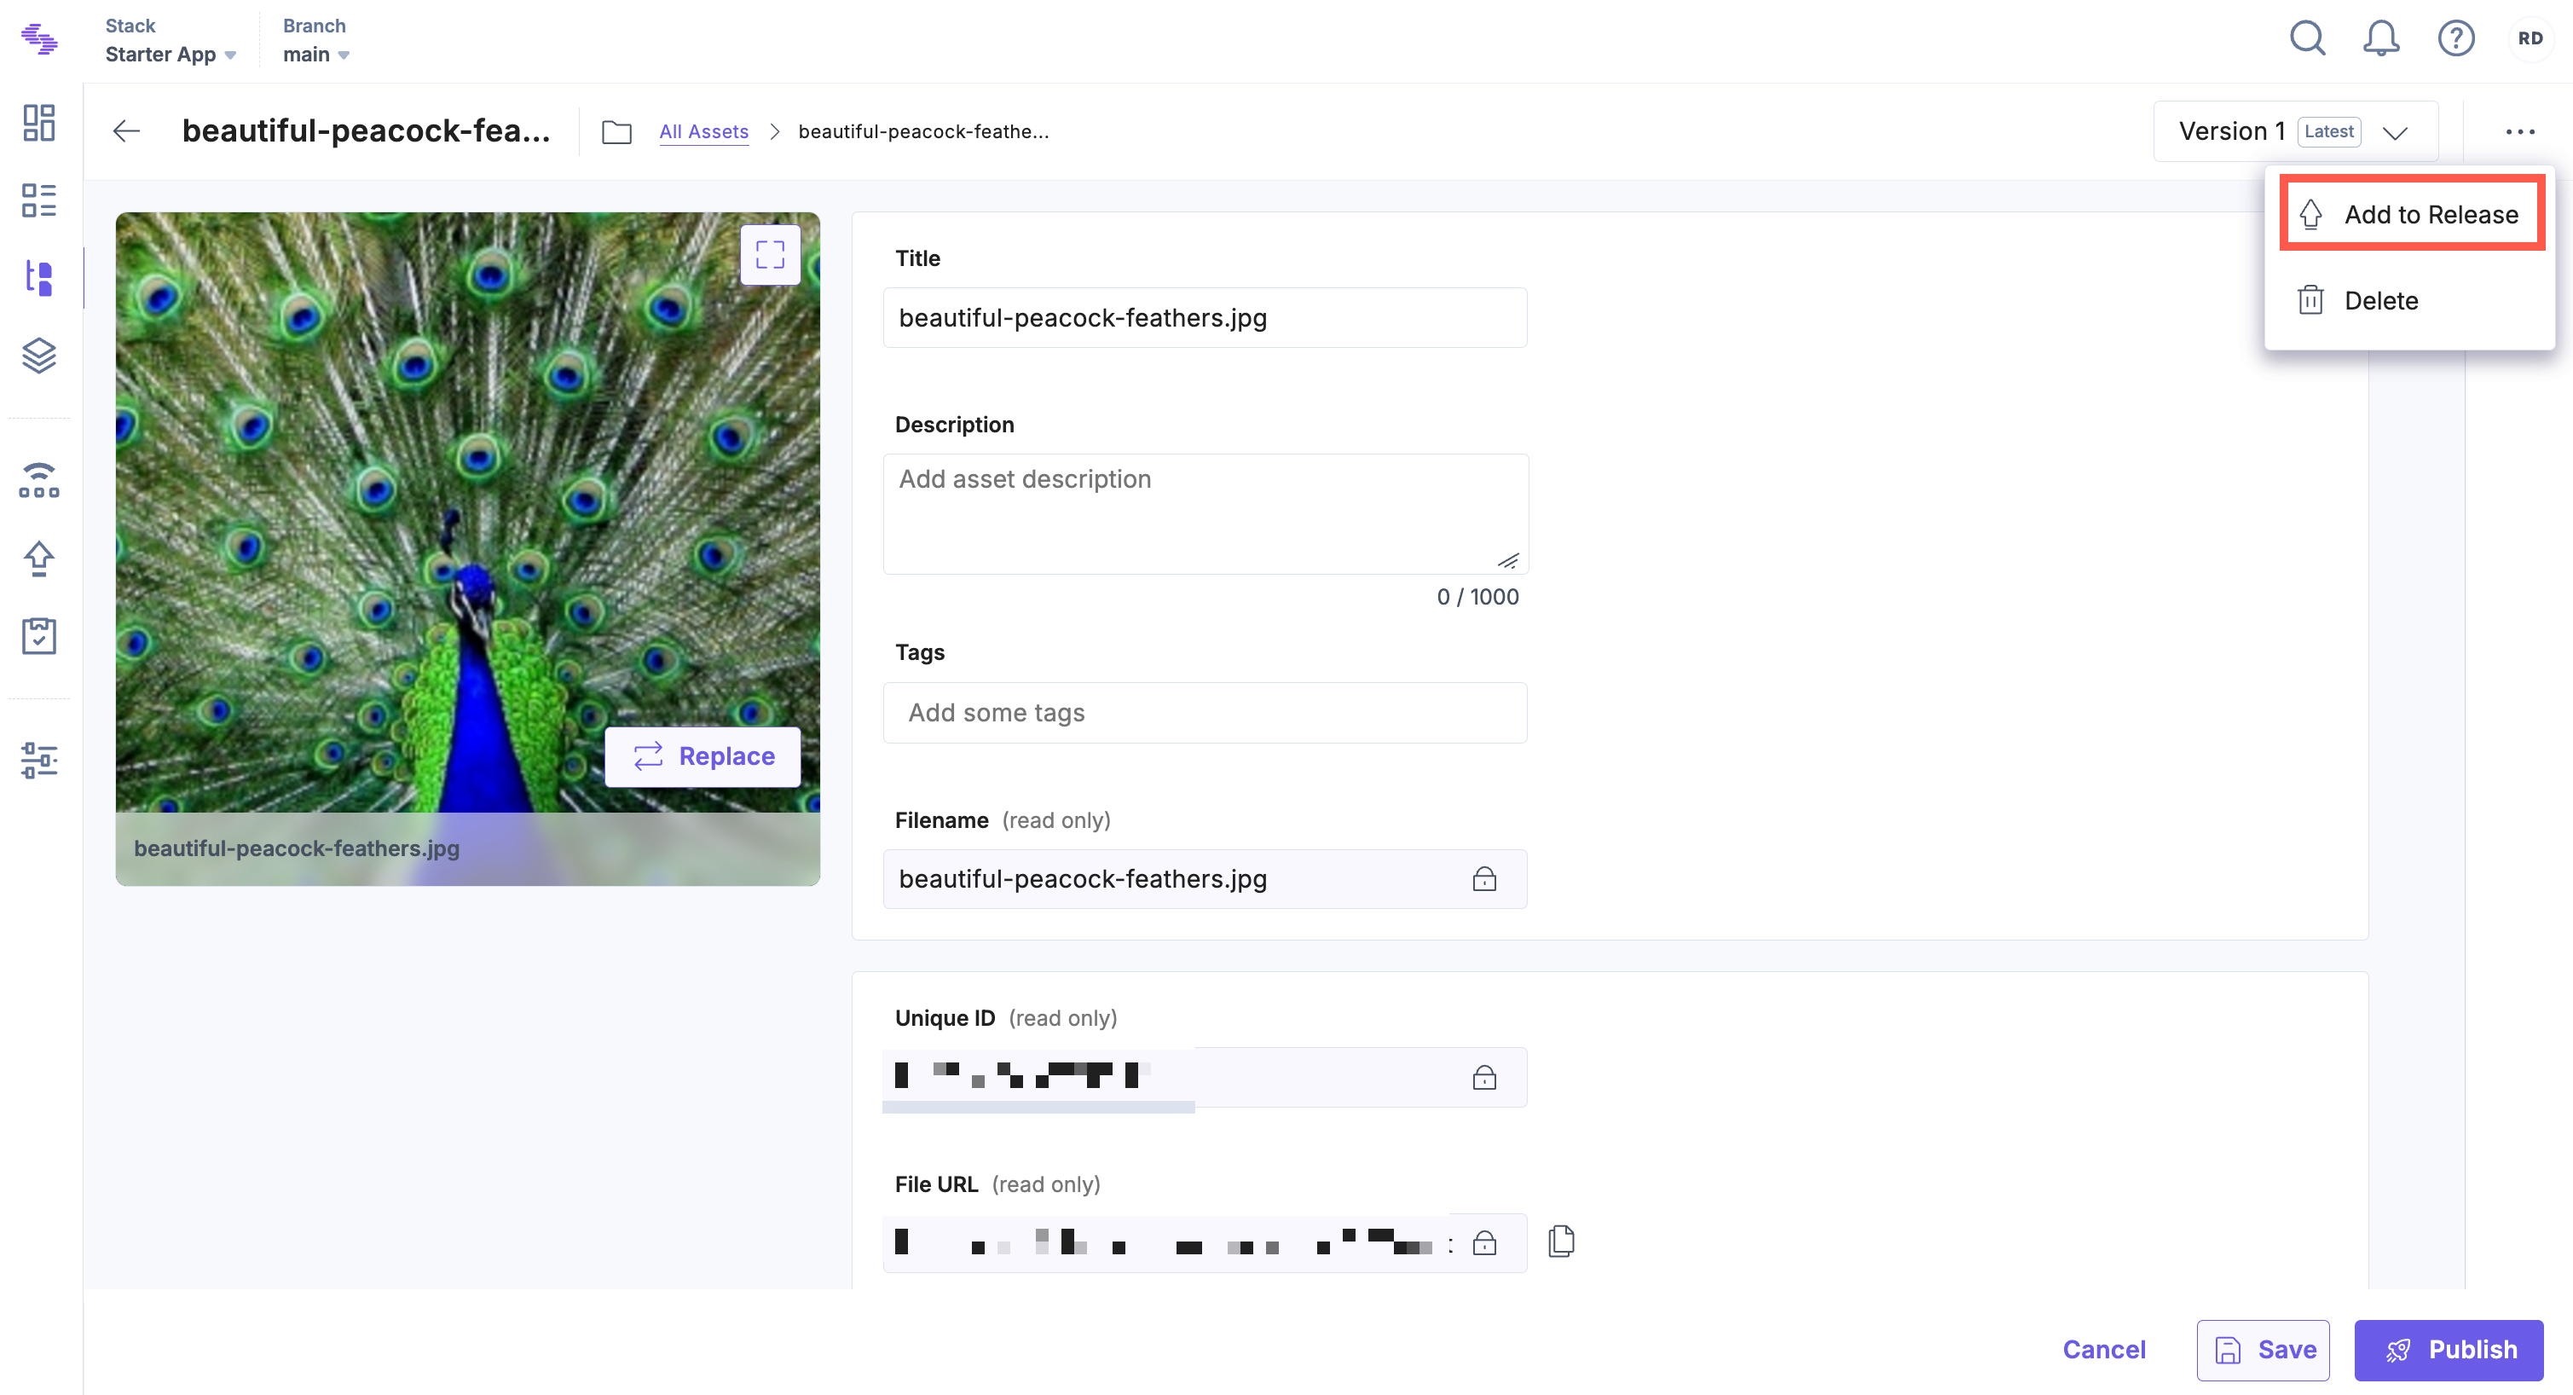This screenshot has height=1395, width=2573.
Task: Click the 'beautiful-peacock-fea...' page heading
Action: pos(366,131)
